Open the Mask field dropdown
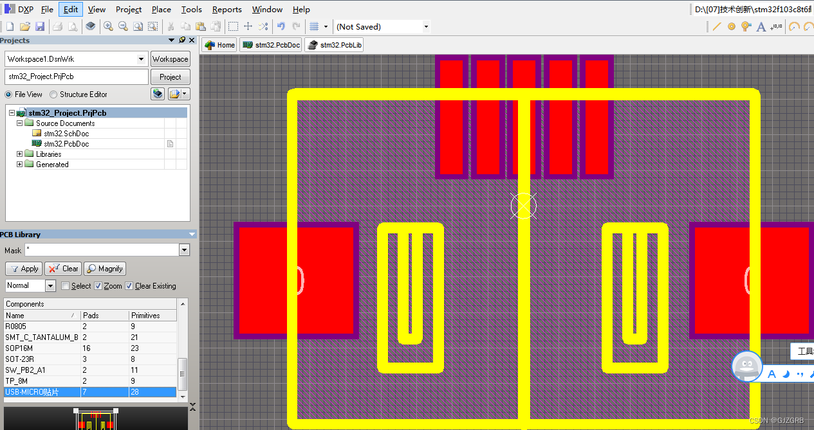This screenshot has height=430, width=814. coord(185,250)
